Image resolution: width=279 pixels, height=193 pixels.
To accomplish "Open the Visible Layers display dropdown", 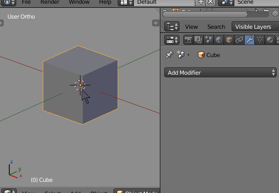I will 255,26.
